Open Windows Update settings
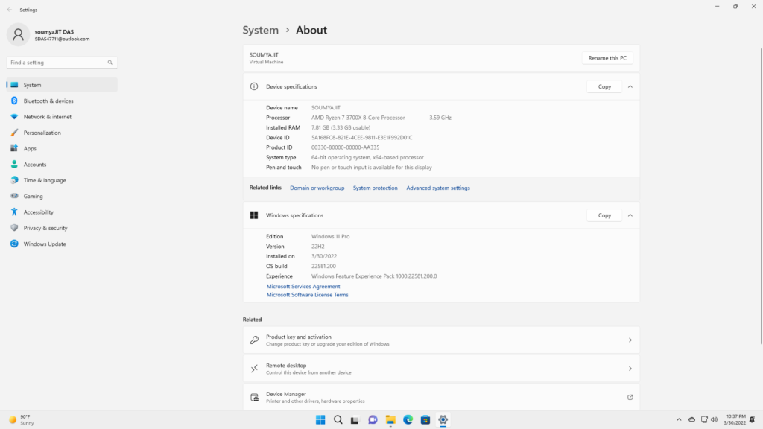 click(62, 244)
